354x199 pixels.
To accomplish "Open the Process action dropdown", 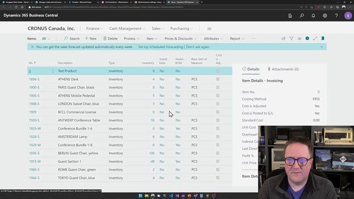I will click(x=132, y=39).
